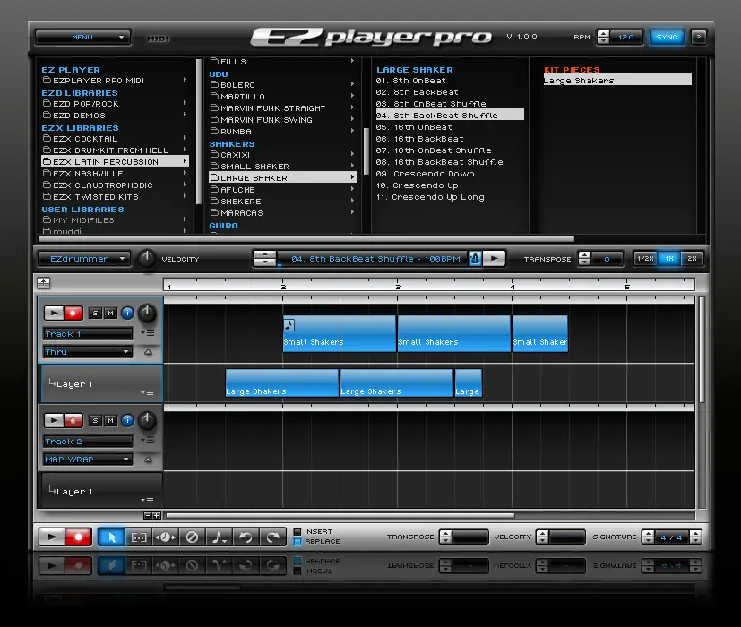Select the 2X tempo speed button
741x627 pixels.
click(x=691, y=259)
